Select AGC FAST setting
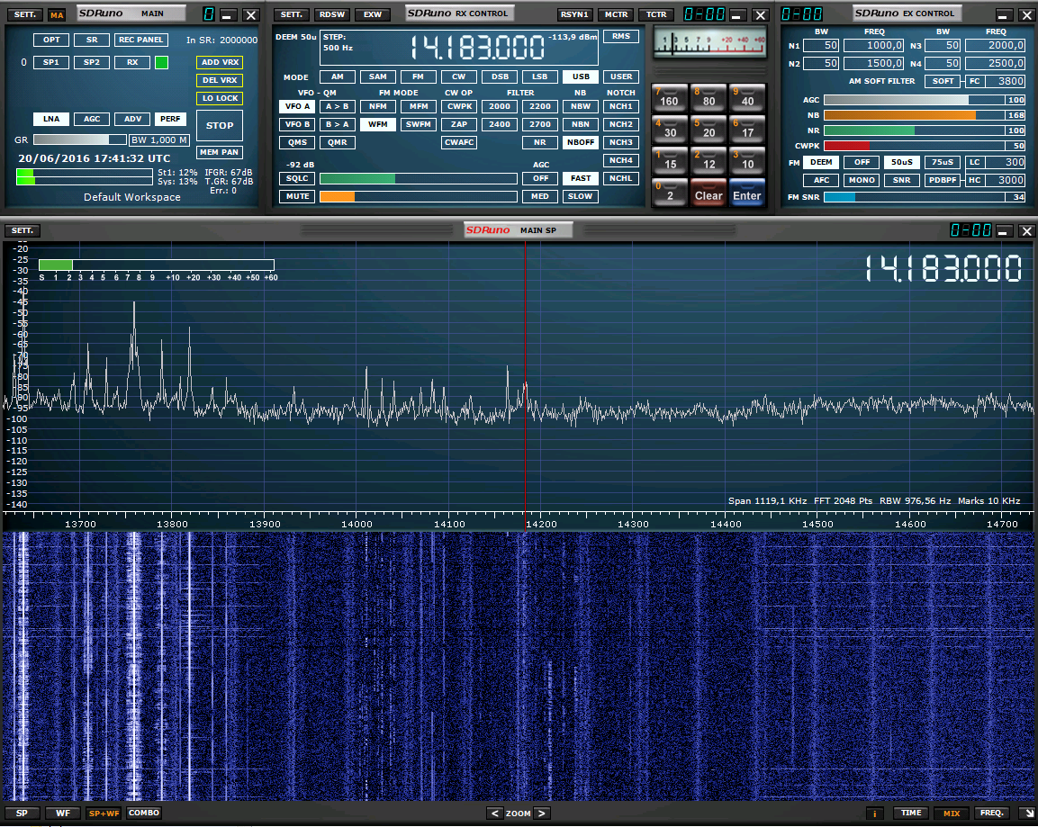 pyautogui.click(x=581, y=179)
